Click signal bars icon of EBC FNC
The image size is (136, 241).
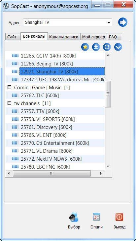coord(15,167)
